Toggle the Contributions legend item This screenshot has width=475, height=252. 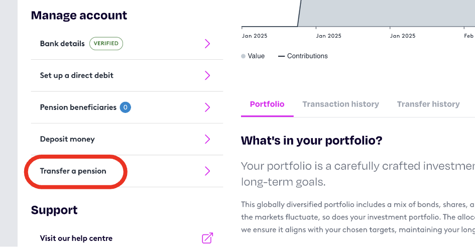pyautogui.click(x=303, y=56)
